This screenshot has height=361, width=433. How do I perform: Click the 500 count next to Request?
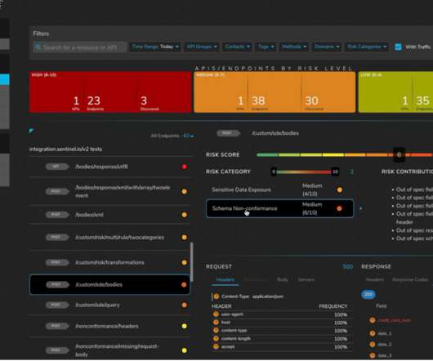(x=348, y=266)
